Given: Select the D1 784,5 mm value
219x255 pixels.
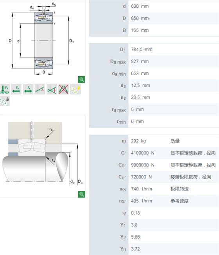Looking at the screenshot, I should click(142, 49).
